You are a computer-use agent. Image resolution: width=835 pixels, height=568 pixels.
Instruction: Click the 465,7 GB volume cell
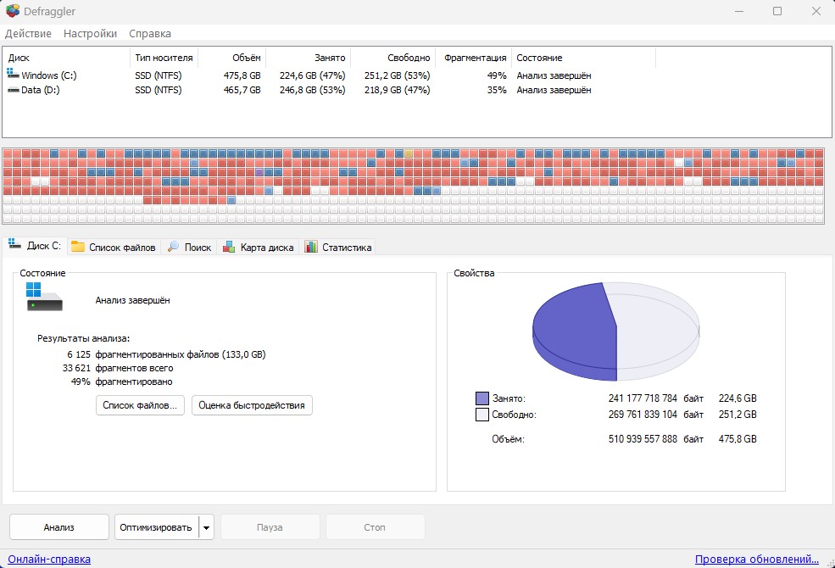tap(242, 90)
